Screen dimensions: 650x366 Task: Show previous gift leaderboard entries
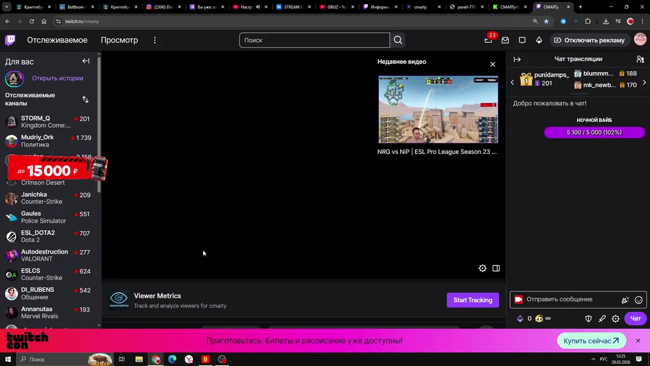coord(512,82)
